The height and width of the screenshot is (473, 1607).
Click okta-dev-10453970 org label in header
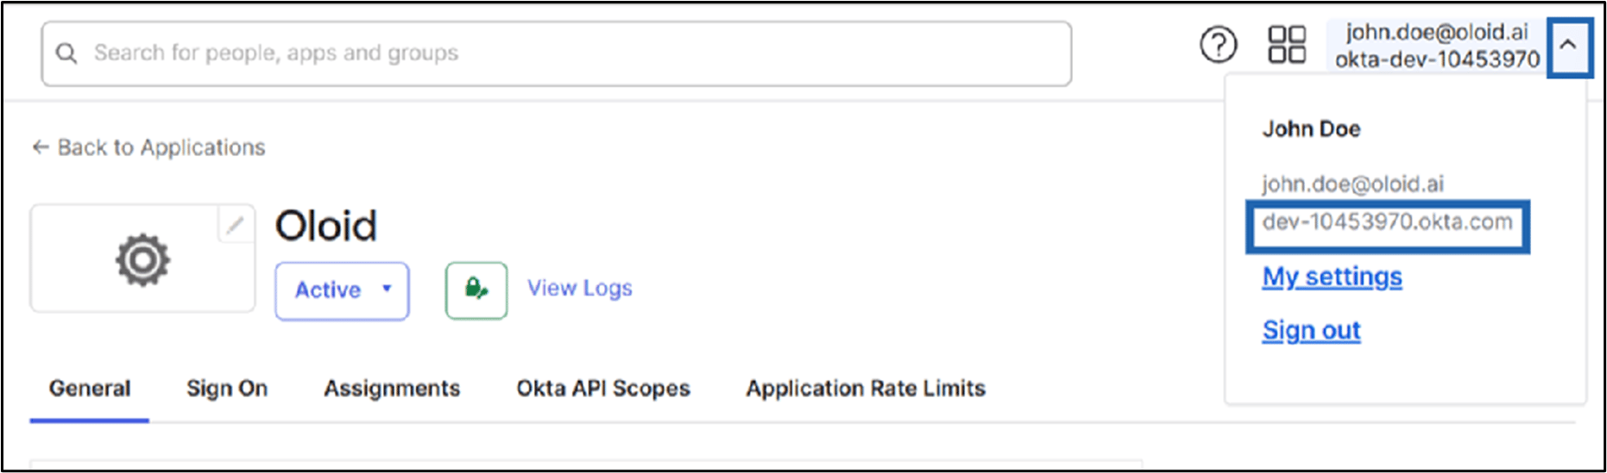click(x=1437, y=59)
